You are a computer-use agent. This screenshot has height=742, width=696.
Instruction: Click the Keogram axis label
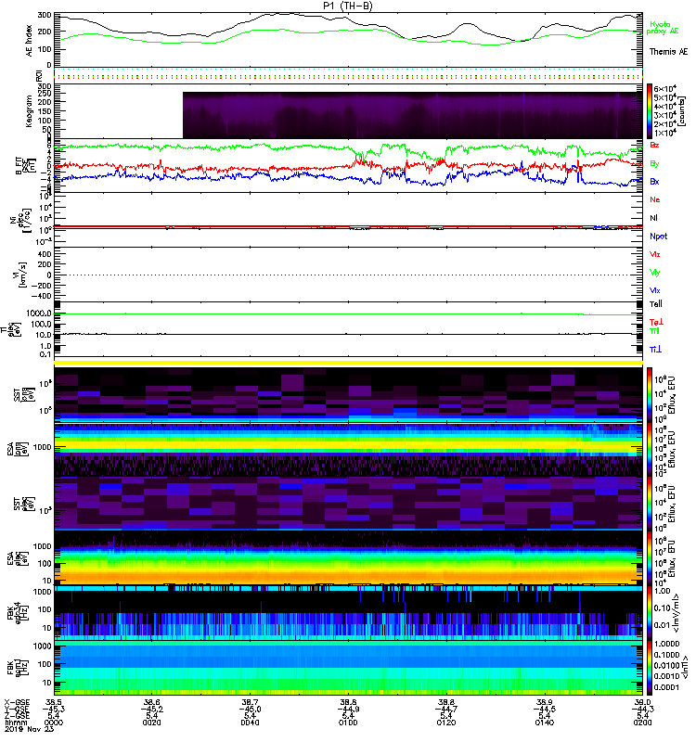click(29, 111)
